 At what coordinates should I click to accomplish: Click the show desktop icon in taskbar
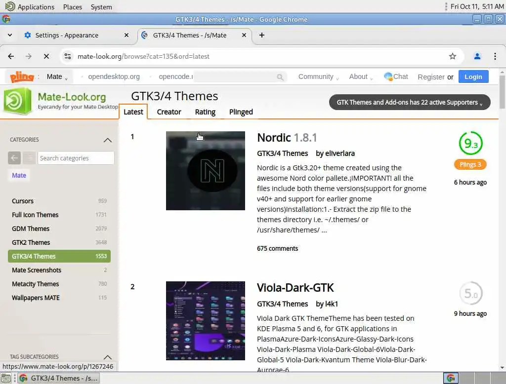coord(6,378)
